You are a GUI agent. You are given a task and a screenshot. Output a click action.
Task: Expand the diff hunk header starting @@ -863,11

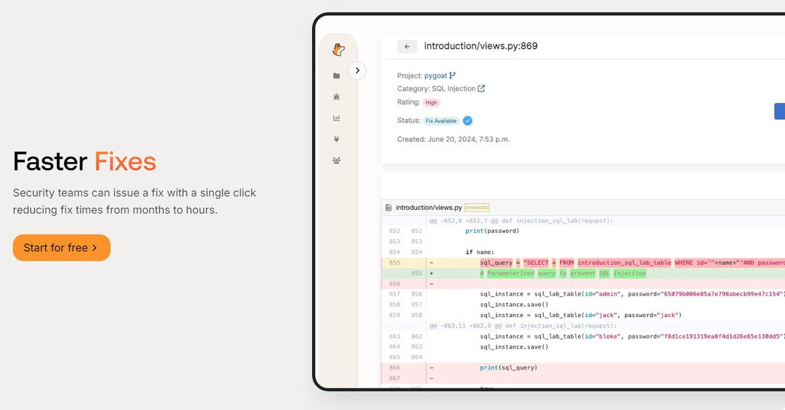[x=523, y=326]
